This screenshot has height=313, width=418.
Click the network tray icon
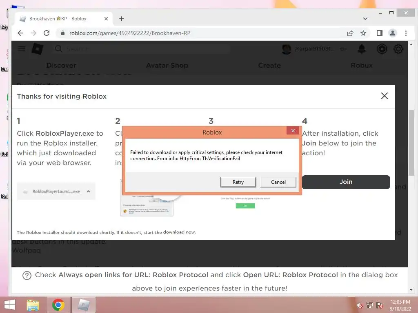tap(369, 305)
